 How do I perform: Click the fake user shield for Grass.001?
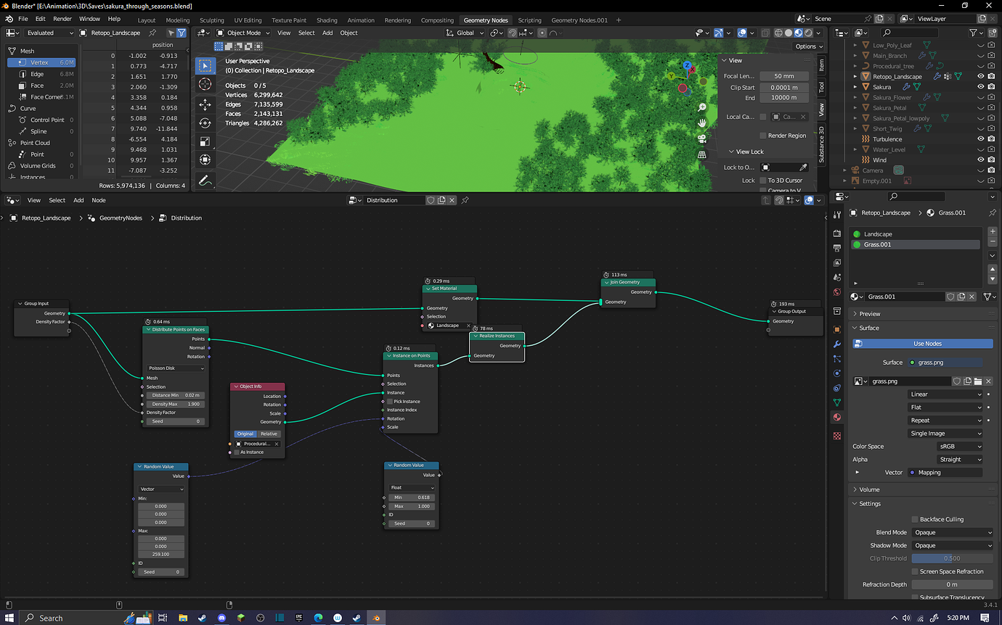point(950,297)
